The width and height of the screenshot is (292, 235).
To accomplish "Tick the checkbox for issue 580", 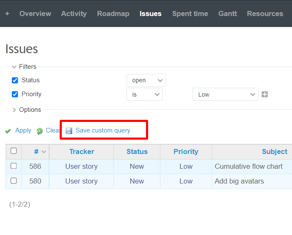I will 14,181.
